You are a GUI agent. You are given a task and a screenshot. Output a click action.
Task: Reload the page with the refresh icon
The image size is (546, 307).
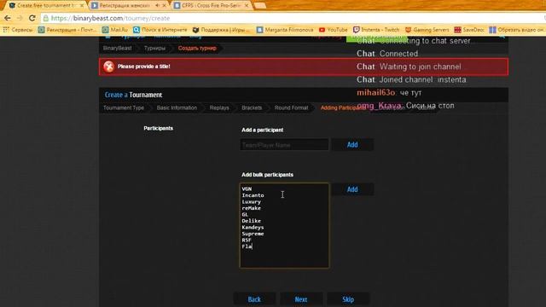(x=32, y=18)
